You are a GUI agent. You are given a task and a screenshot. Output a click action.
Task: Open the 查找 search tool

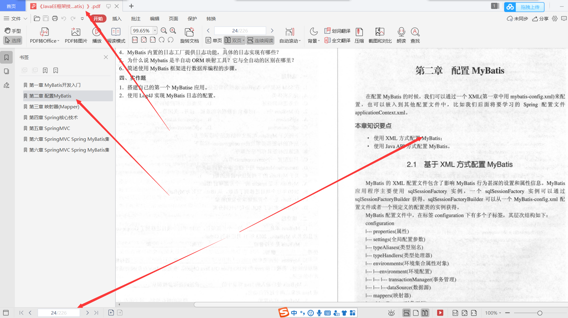[415, 35]
